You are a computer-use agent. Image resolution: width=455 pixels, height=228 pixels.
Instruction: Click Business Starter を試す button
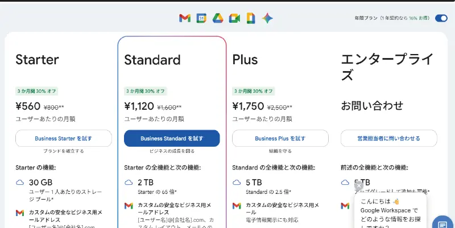63,138
